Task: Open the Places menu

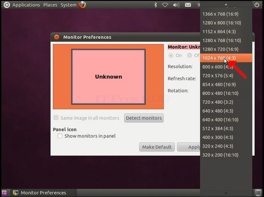Action: click(50, 5)
